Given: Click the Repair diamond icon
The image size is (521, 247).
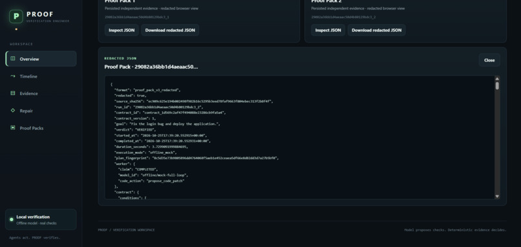Looking at the screenshot, I should coord(13,111).
